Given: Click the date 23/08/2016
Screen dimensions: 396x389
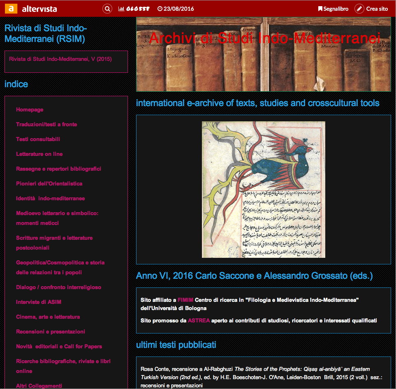Looking at the screenshot, I should (179, 9).
